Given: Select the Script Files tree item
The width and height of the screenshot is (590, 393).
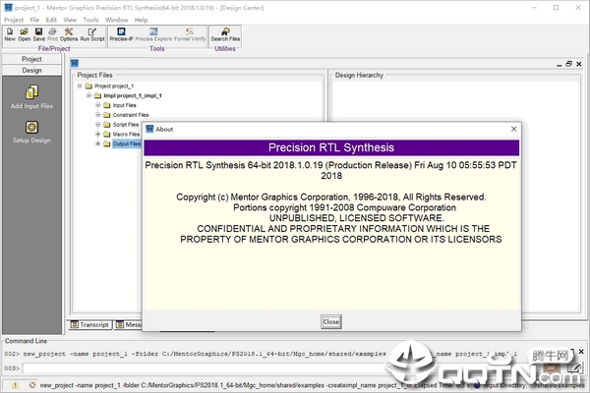Looking at the screenshot, I should [126, 125].
